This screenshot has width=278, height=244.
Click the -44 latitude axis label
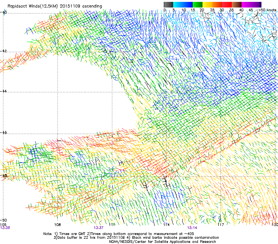[3, 91]
